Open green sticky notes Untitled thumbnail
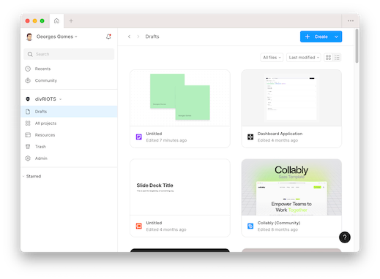380x279 pixels. (180, 98)
